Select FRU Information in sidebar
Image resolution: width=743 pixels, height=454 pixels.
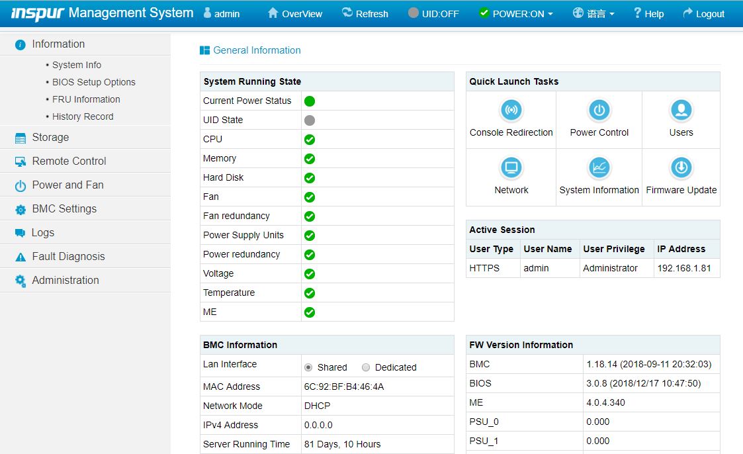86,99
